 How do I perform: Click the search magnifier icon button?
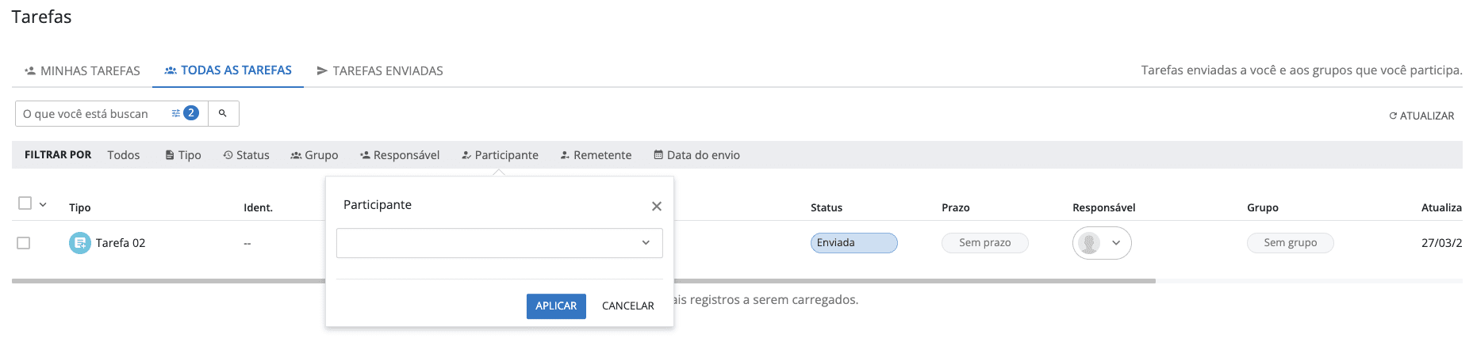point(223,113)
